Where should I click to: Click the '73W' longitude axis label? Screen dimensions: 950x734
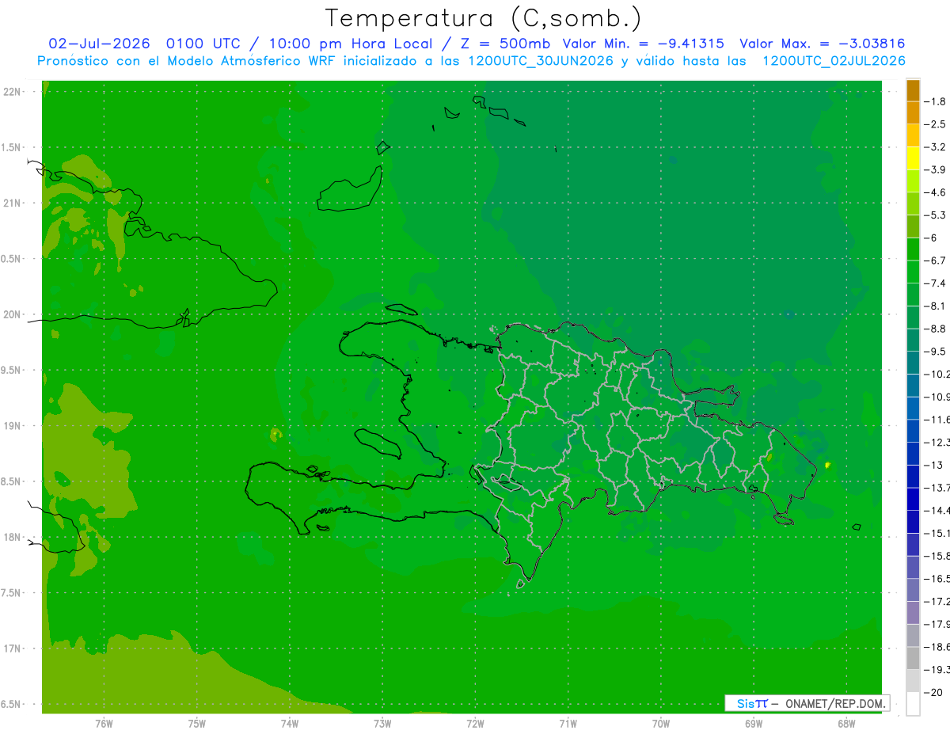pos(382,723)
